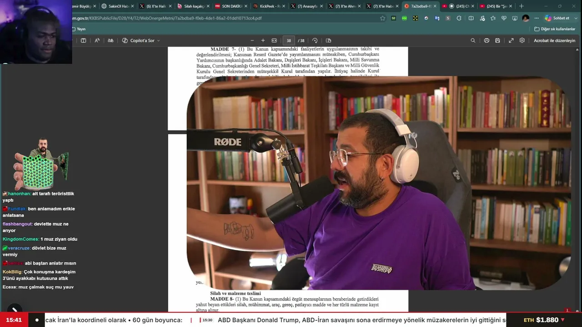Toggle split screen view in browser
The image size is (582, 327).
[x=471, y=18]
